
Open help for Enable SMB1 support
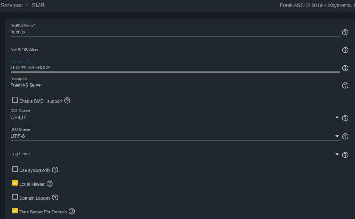coord(67,101)
